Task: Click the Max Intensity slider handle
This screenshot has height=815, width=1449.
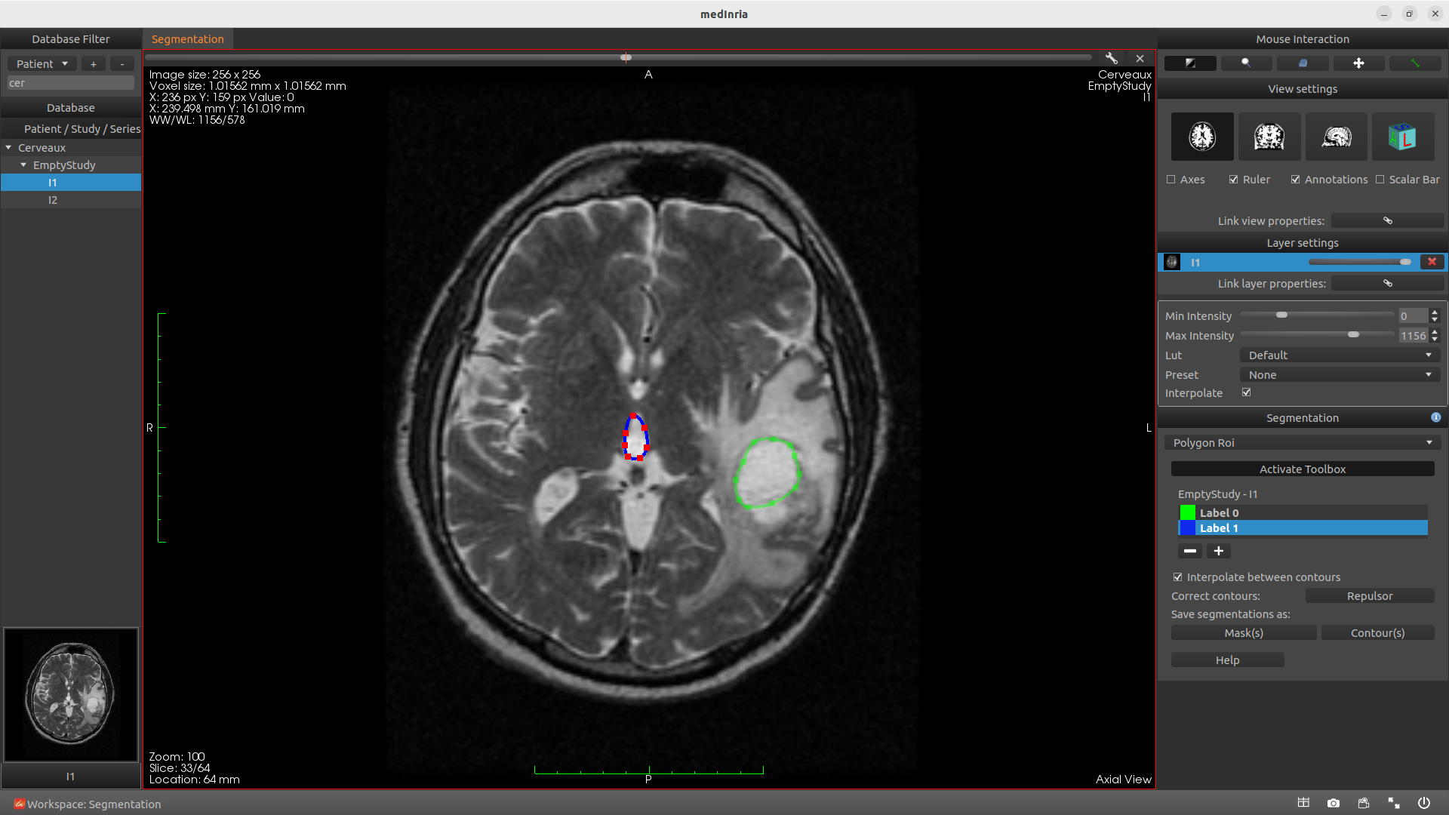Action: (1353, 334)
